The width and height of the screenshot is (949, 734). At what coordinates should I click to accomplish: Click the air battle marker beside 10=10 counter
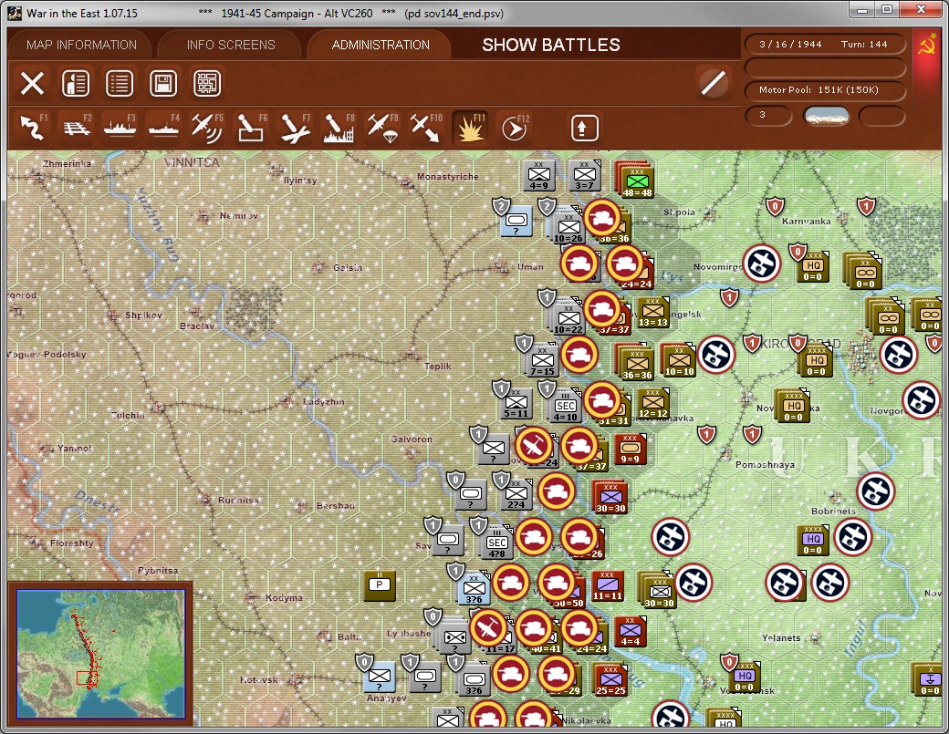[716, 355]
